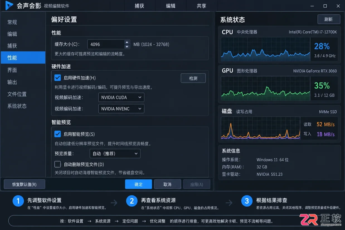Maximize the 会声会影 window
The height and width of the screenshot is (230, 345).
tap(325, 6)
